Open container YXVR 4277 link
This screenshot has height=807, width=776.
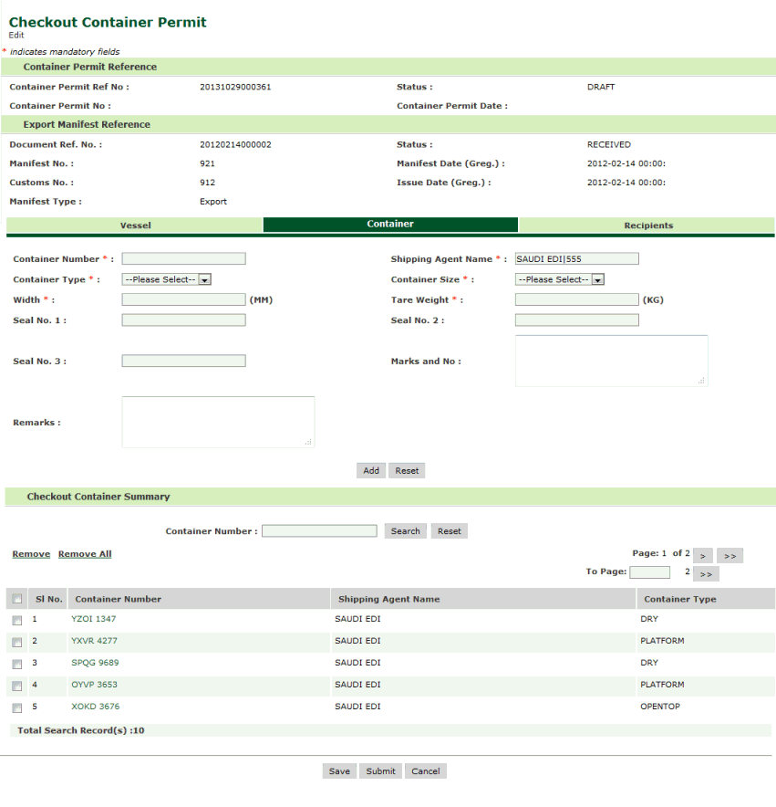pos(94,641)
